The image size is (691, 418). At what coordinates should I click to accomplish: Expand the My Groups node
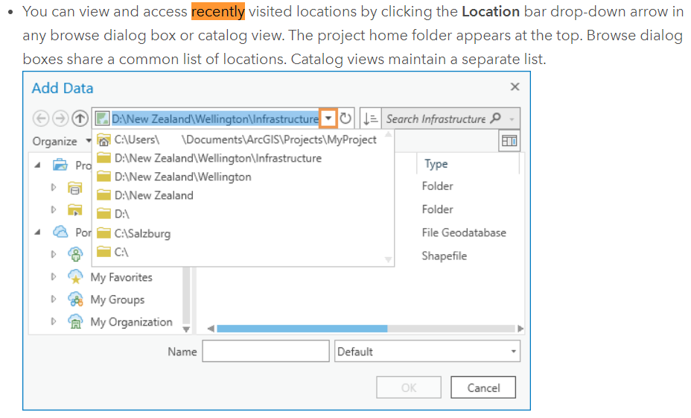click(x=54, y=300)
